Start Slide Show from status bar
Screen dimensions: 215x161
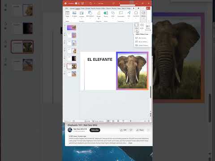click(x=123, y=121)
